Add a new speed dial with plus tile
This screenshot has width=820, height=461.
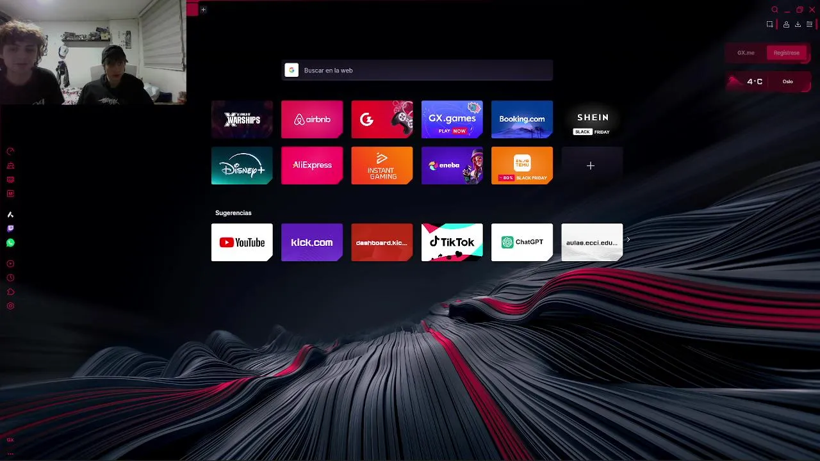(x=592, y=166)
